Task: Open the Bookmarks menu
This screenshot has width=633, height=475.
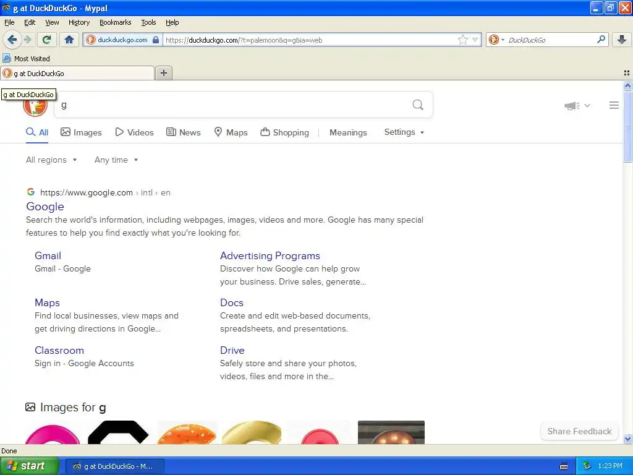Action: point(115,22)
